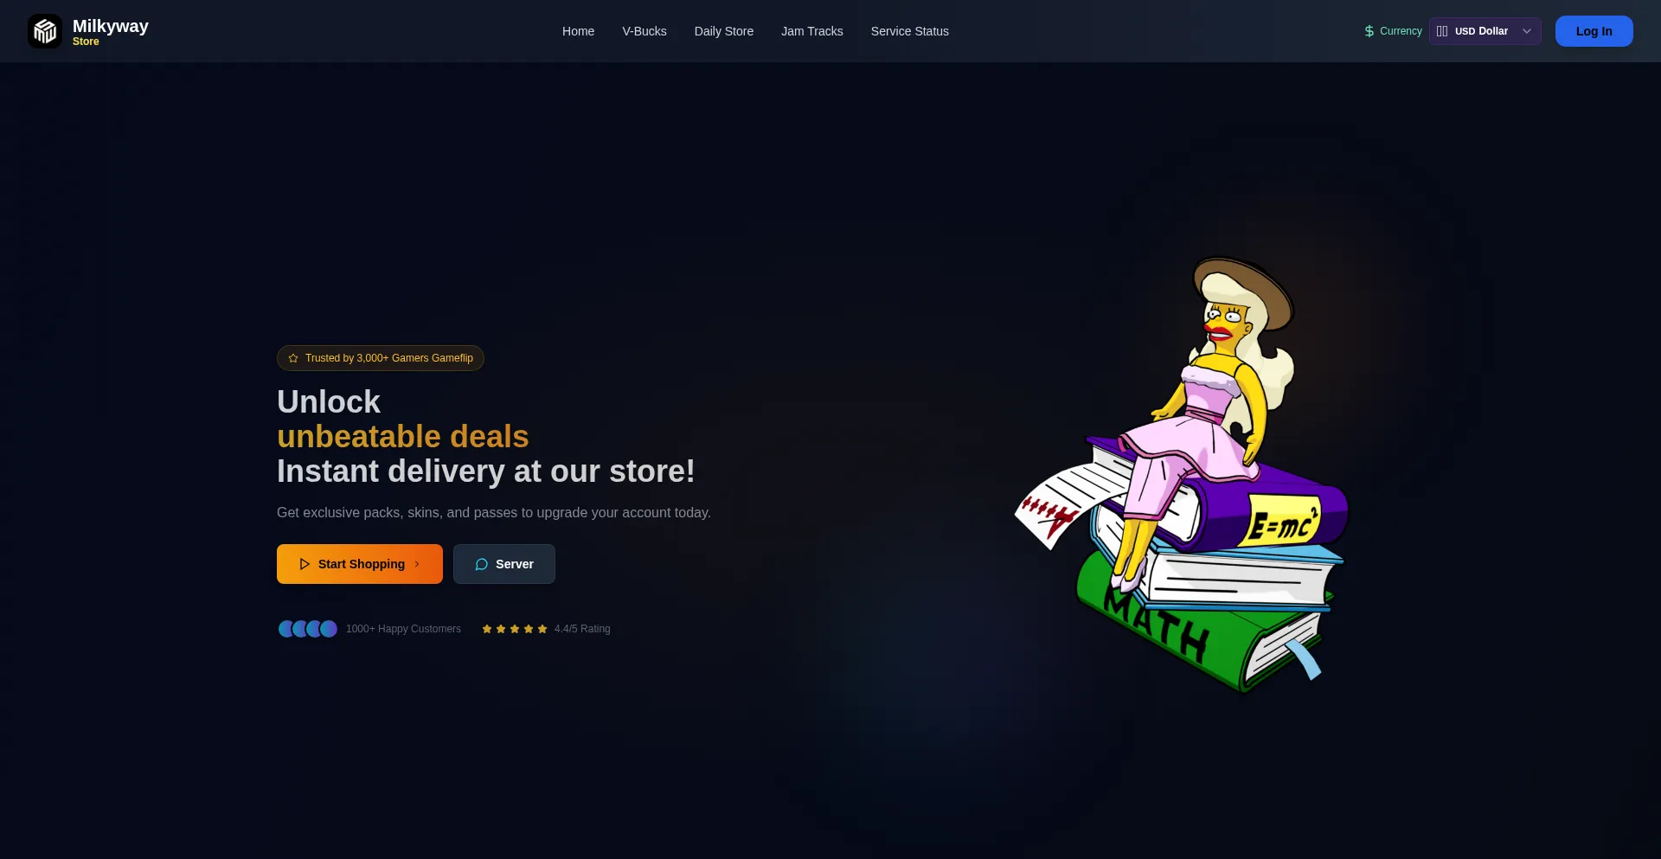
Task: View the Service Status page
Action: tap(910, 31)
